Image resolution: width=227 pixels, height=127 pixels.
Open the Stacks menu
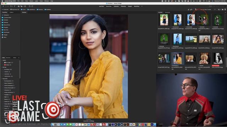pyautogui.click(x=31, y=1)
